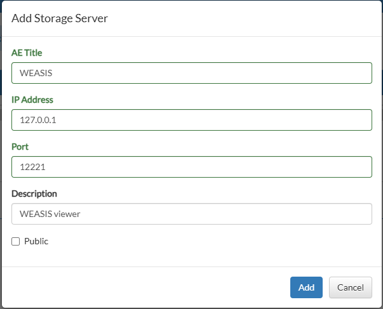The image size is (383, 309).
Task: Click the "Public" checkbox label text
Action: click(x=36, y=241)
